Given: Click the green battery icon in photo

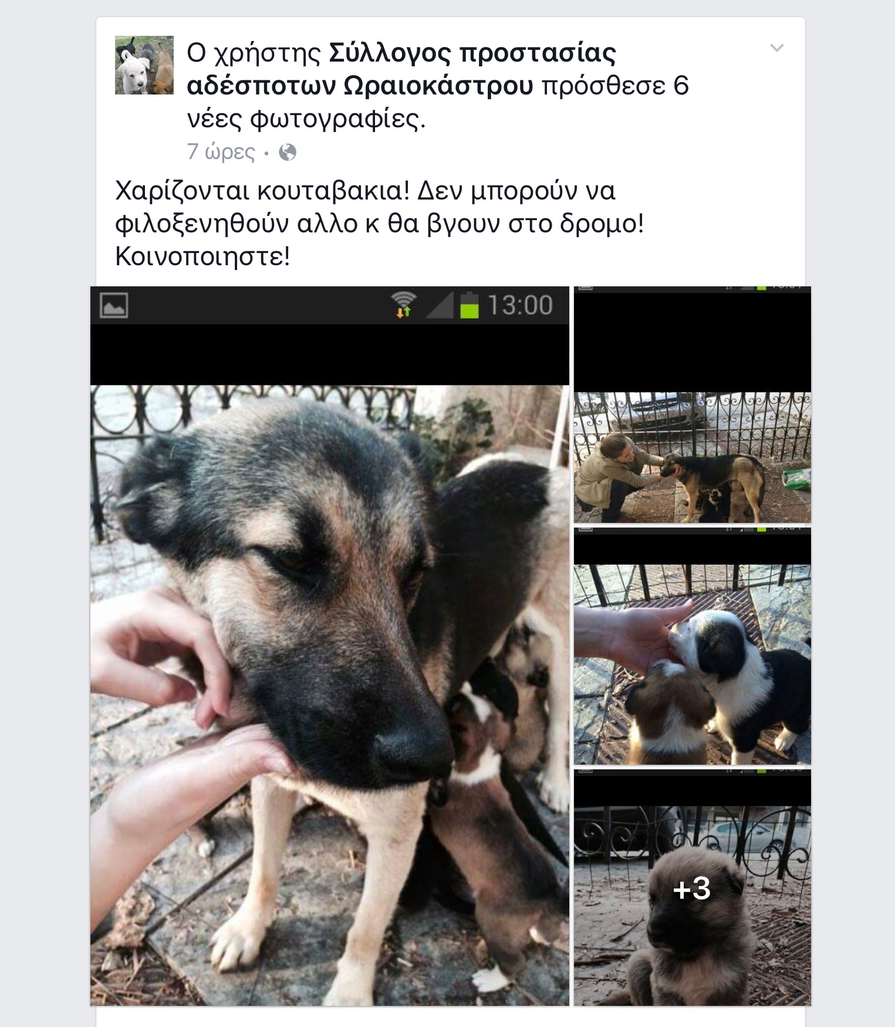Looking at the screenshot, I should click(469, 305).
